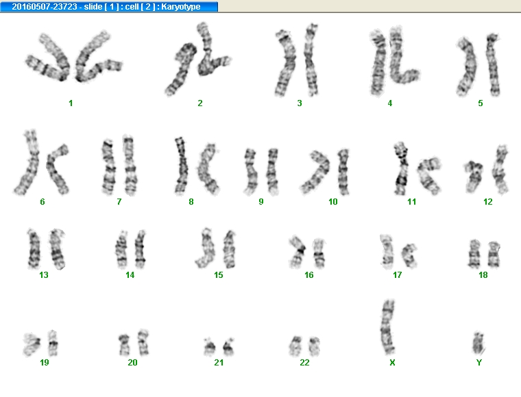521x397 pixels.
Task: Click the green label '21'
Action: [x=219, y=363]
